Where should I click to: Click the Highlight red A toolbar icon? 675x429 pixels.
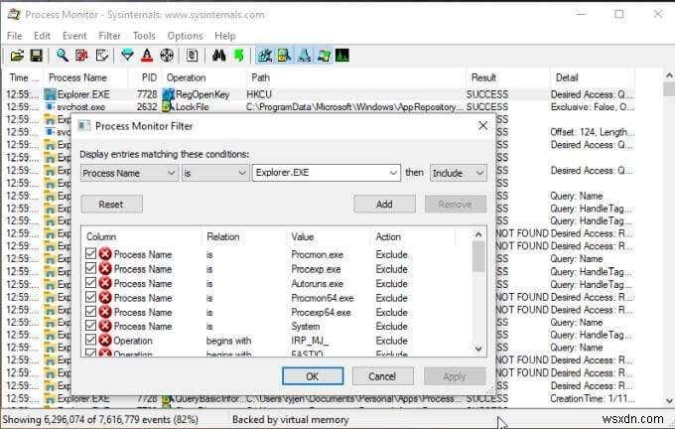pos(147,56)
